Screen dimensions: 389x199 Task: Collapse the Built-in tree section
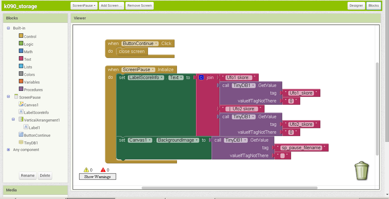point(8,28)
